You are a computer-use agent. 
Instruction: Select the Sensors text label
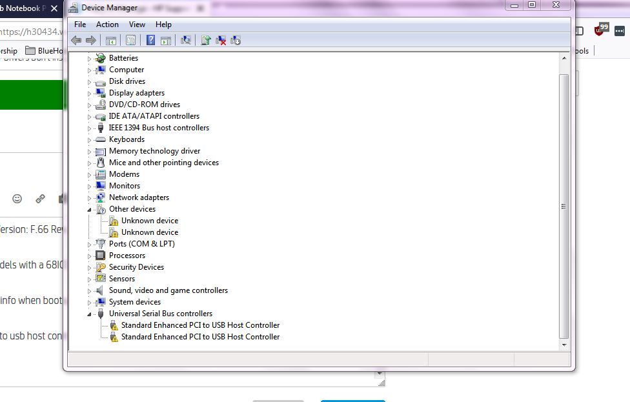pyautogui.click(x=122, y=278)
